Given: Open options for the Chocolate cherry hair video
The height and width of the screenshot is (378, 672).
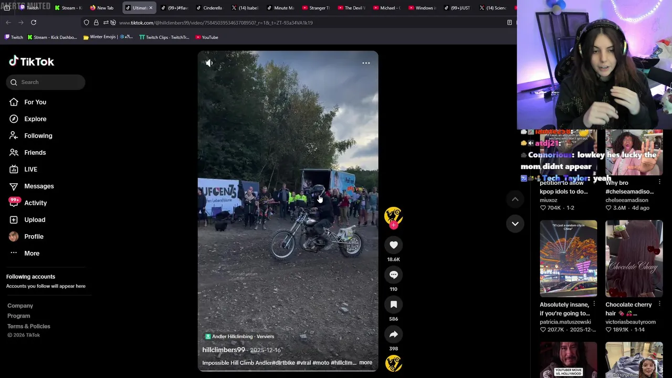Looking at the screenshot, I should [x=659, y=304].
